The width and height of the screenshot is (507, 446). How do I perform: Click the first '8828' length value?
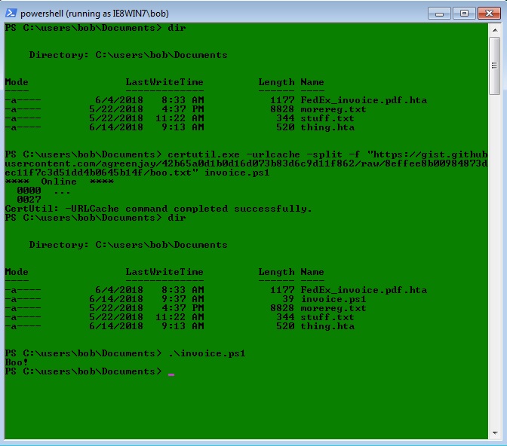pos(282,109)
